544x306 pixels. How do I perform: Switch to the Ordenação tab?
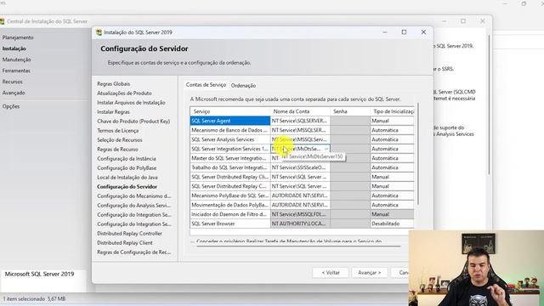243,85
